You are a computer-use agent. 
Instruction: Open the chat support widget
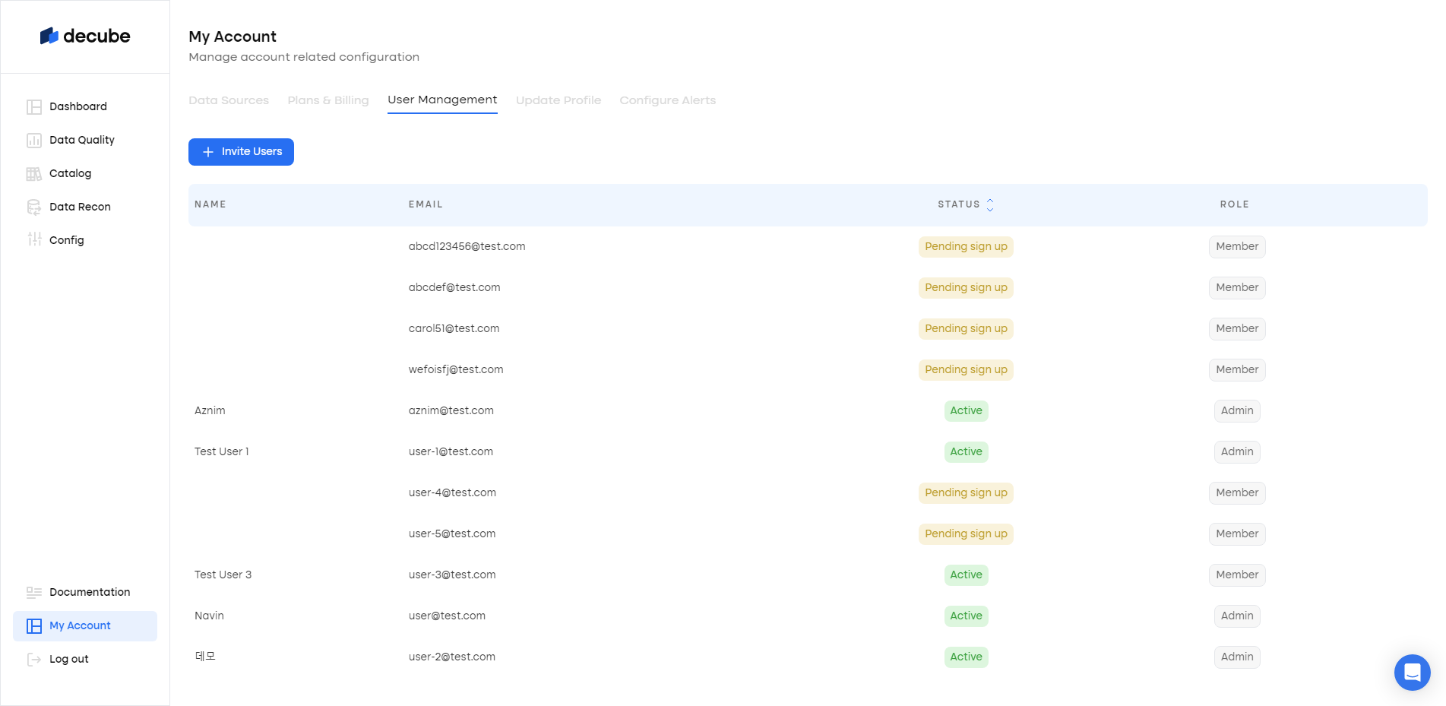1412,673
